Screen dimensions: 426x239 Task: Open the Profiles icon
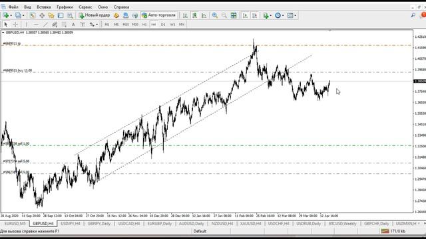(18, 15)
